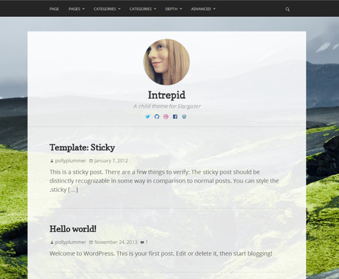Open the 1 comment count link
339x279 pixels.
pos(146,242)
